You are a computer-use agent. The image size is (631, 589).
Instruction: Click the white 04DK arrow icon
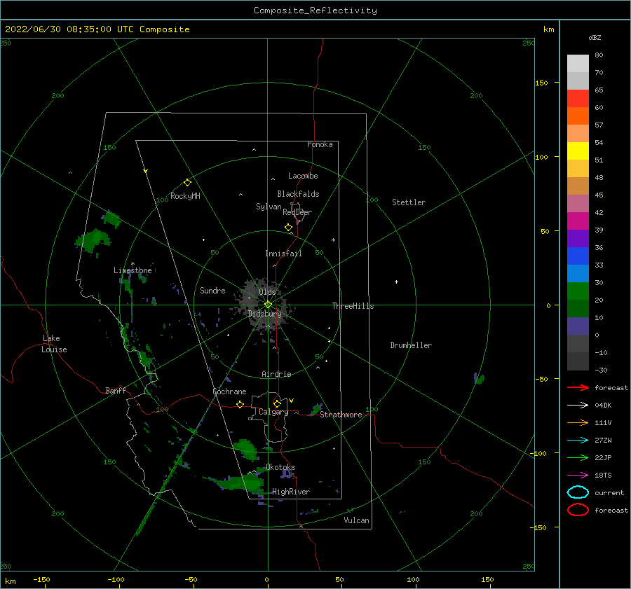(578, 405)
